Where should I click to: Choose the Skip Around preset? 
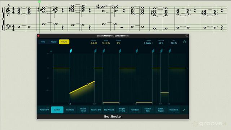tap(109, 110)
